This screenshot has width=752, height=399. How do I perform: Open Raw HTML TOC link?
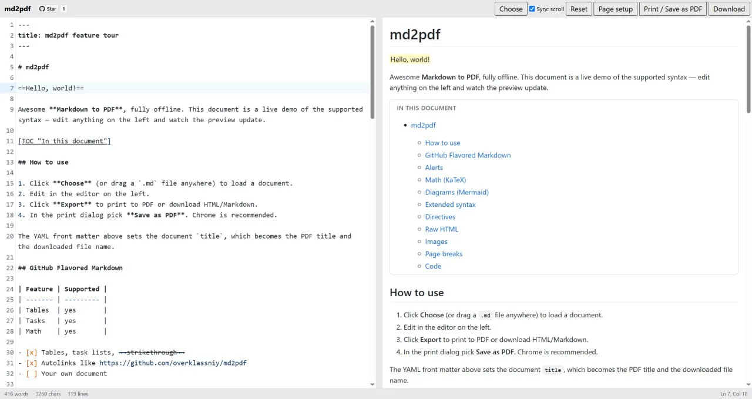(x=441, y=229)
